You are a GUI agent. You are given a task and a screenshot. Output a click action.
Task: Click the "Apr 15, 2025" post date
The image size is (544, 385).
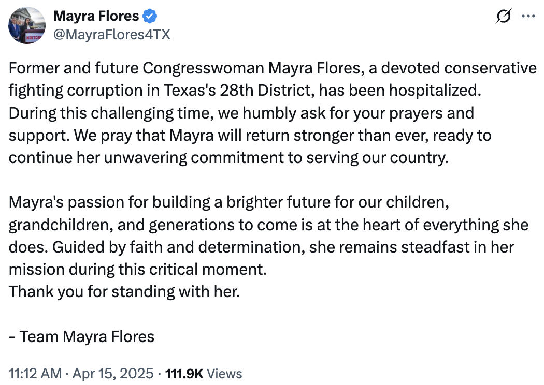(113, 374)
